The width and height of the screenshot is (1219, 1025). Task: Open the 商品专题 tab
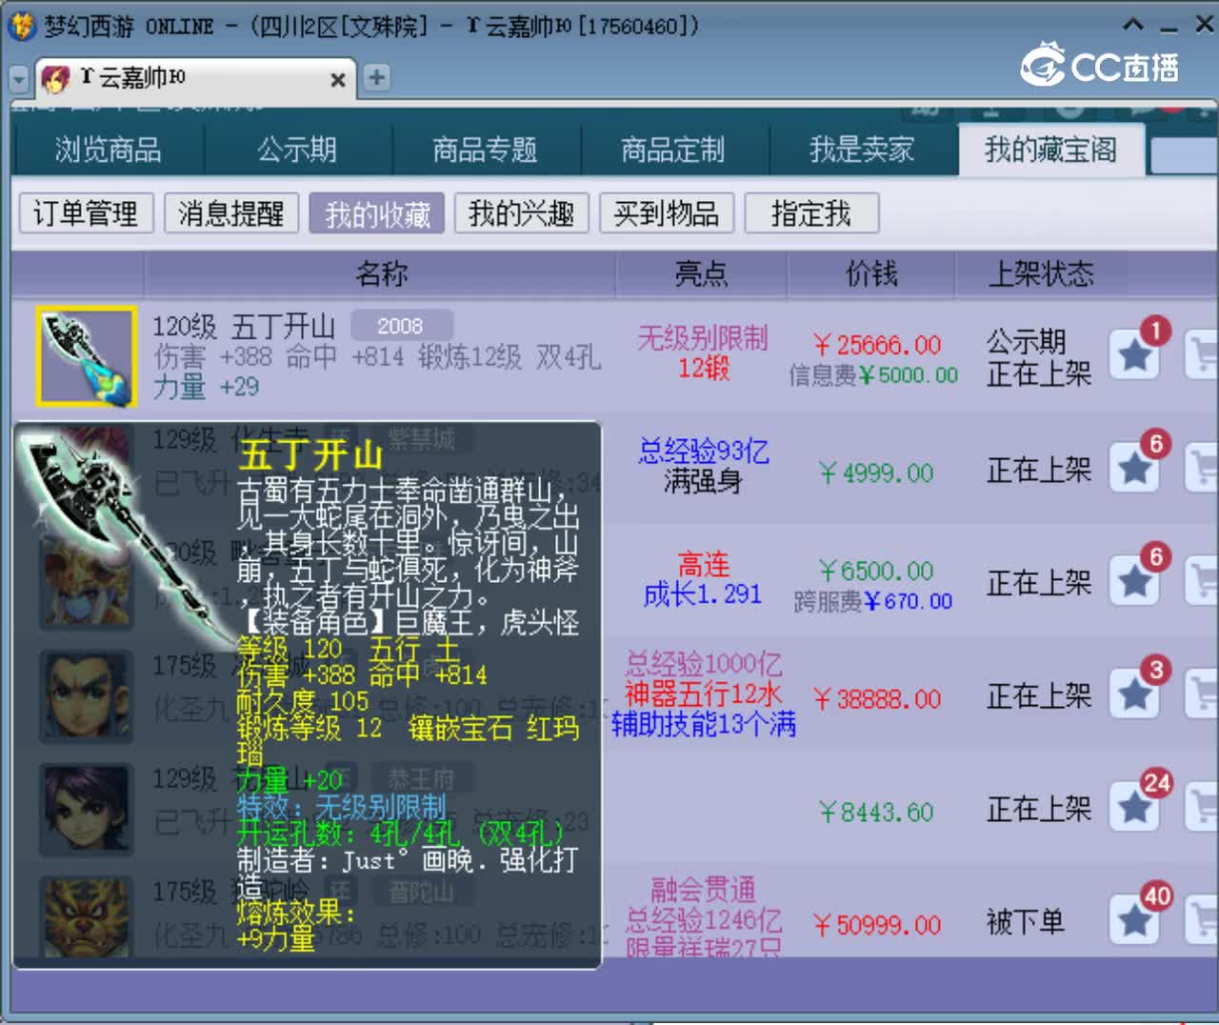[x=485, y=150]
